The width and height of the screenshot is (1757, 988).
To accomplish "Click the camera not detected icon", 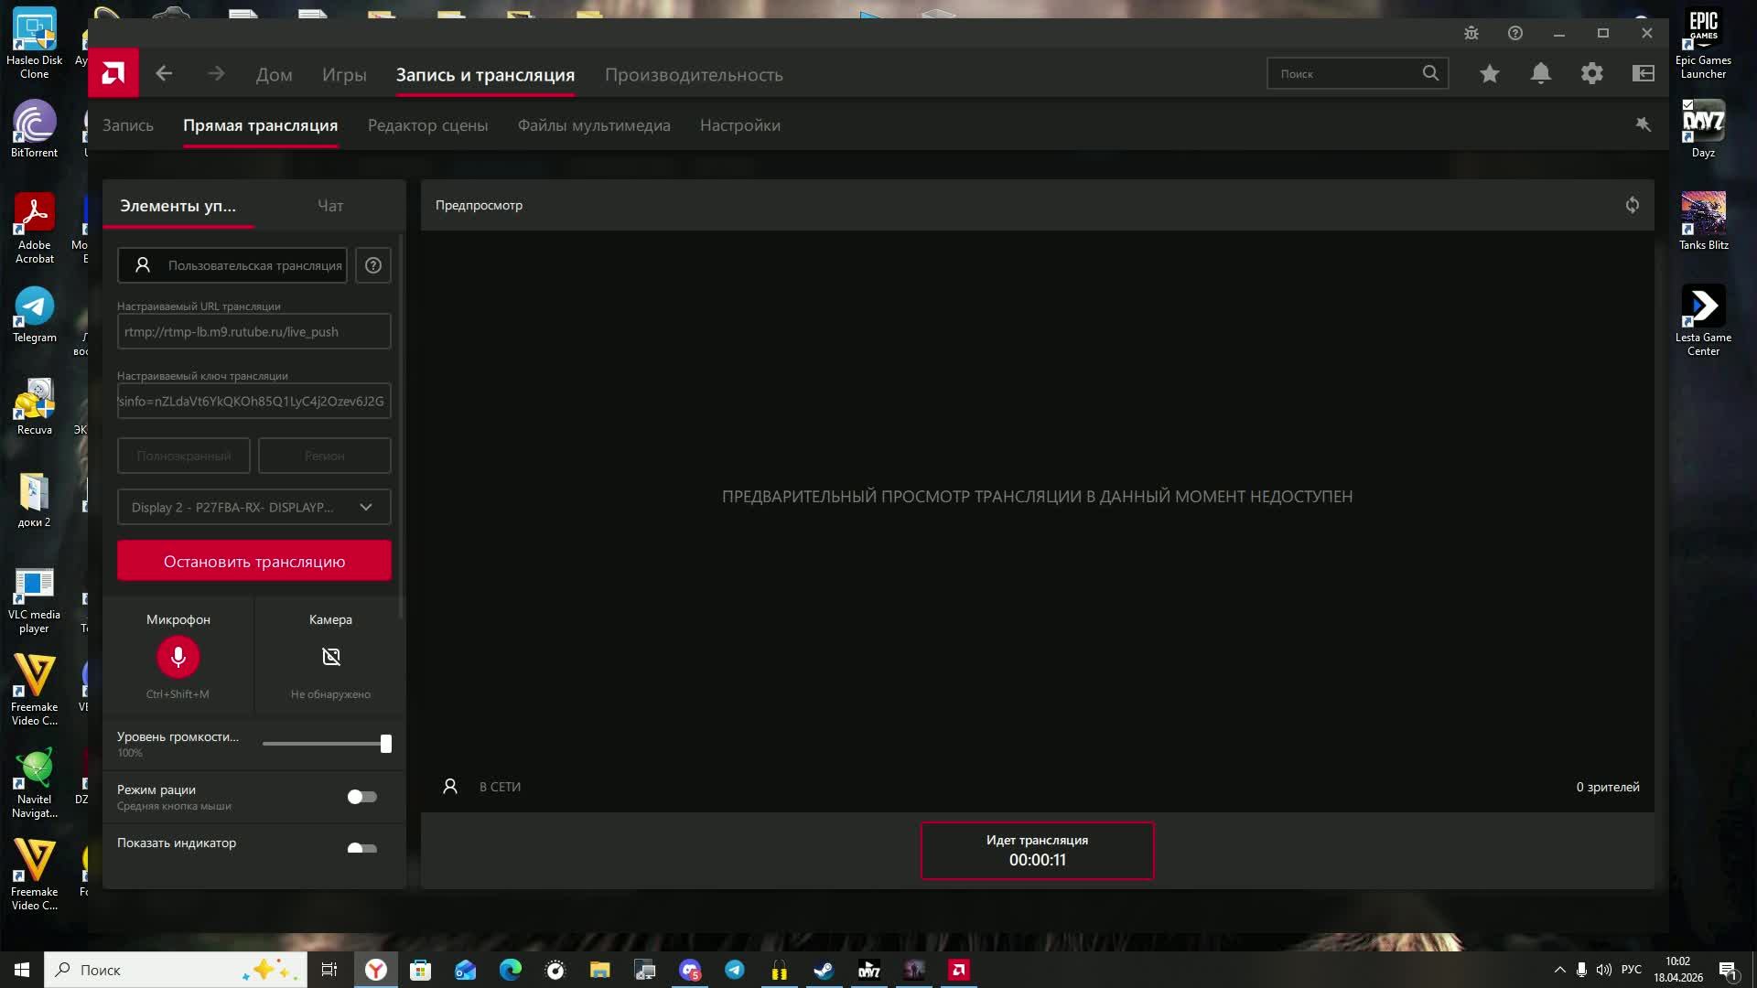I will pyautogui.click(x=330, y=657).
